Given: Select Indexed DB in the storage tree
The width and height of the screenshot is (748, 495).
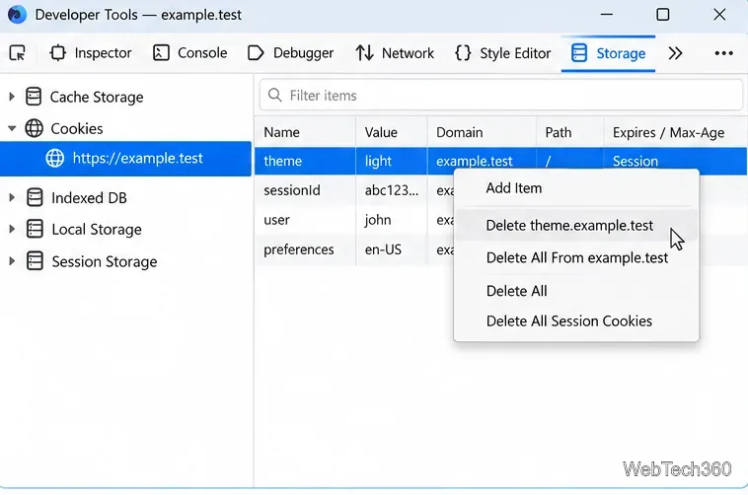Looking at the screenshot, I should point(89,197).
